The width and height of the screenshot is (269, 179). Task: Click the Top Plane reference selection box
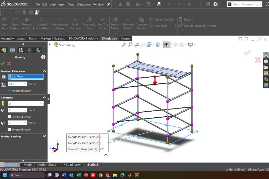[x=27, y=77]
